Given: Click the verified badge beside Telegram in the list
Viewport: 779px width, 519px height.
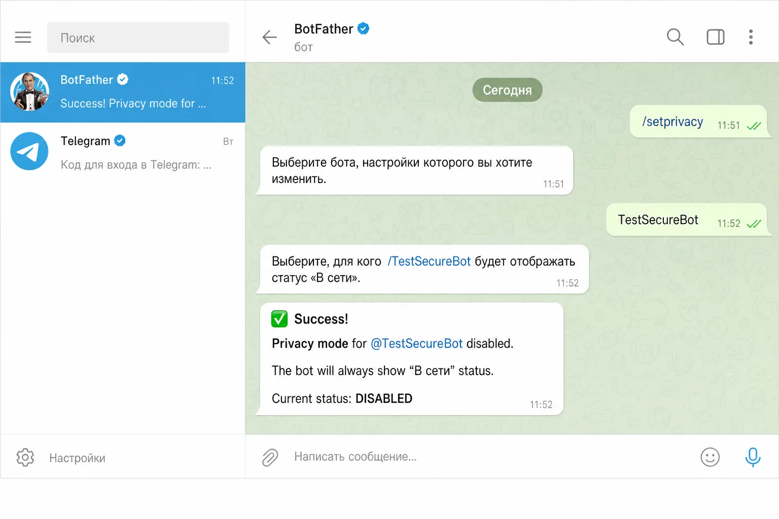Looking at the screenshot, I should (x=120, y=140).
